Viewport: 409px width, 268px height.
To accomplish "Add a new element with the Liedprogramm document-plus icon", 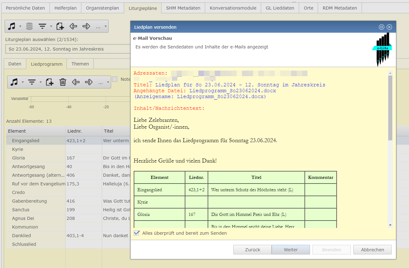I will (50, 82).
